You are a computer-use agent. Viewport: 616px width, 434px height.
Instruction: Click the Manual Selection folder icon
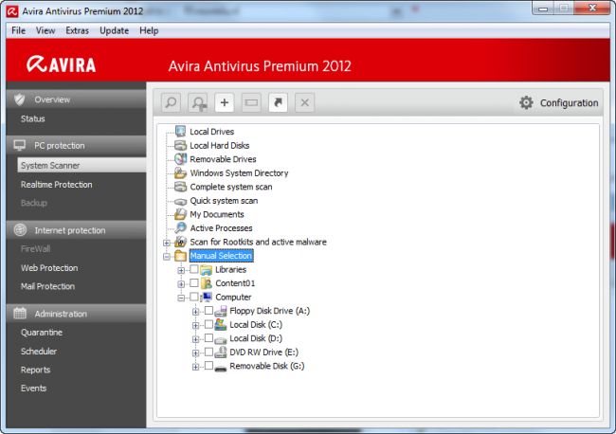[x=181, y=256]
